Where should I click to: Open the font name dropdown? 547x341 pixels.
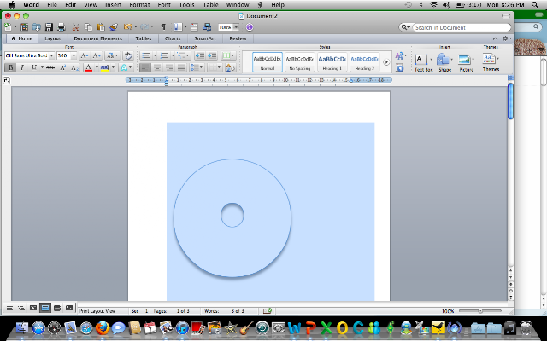click(x=51, y=55)
